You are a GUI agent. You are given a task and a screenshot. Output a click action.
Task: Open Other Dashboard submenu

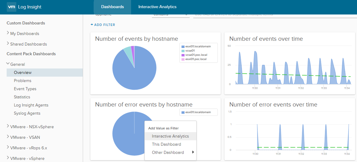coord(171,153)
